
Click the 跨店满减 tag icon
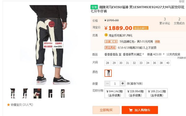110,48
